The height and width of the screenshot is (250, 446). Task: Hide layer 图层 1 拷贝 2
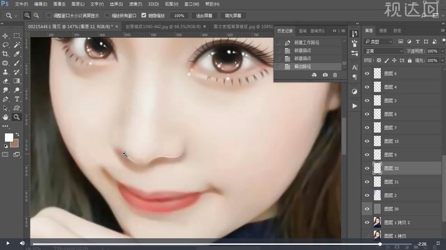[367, 223]
